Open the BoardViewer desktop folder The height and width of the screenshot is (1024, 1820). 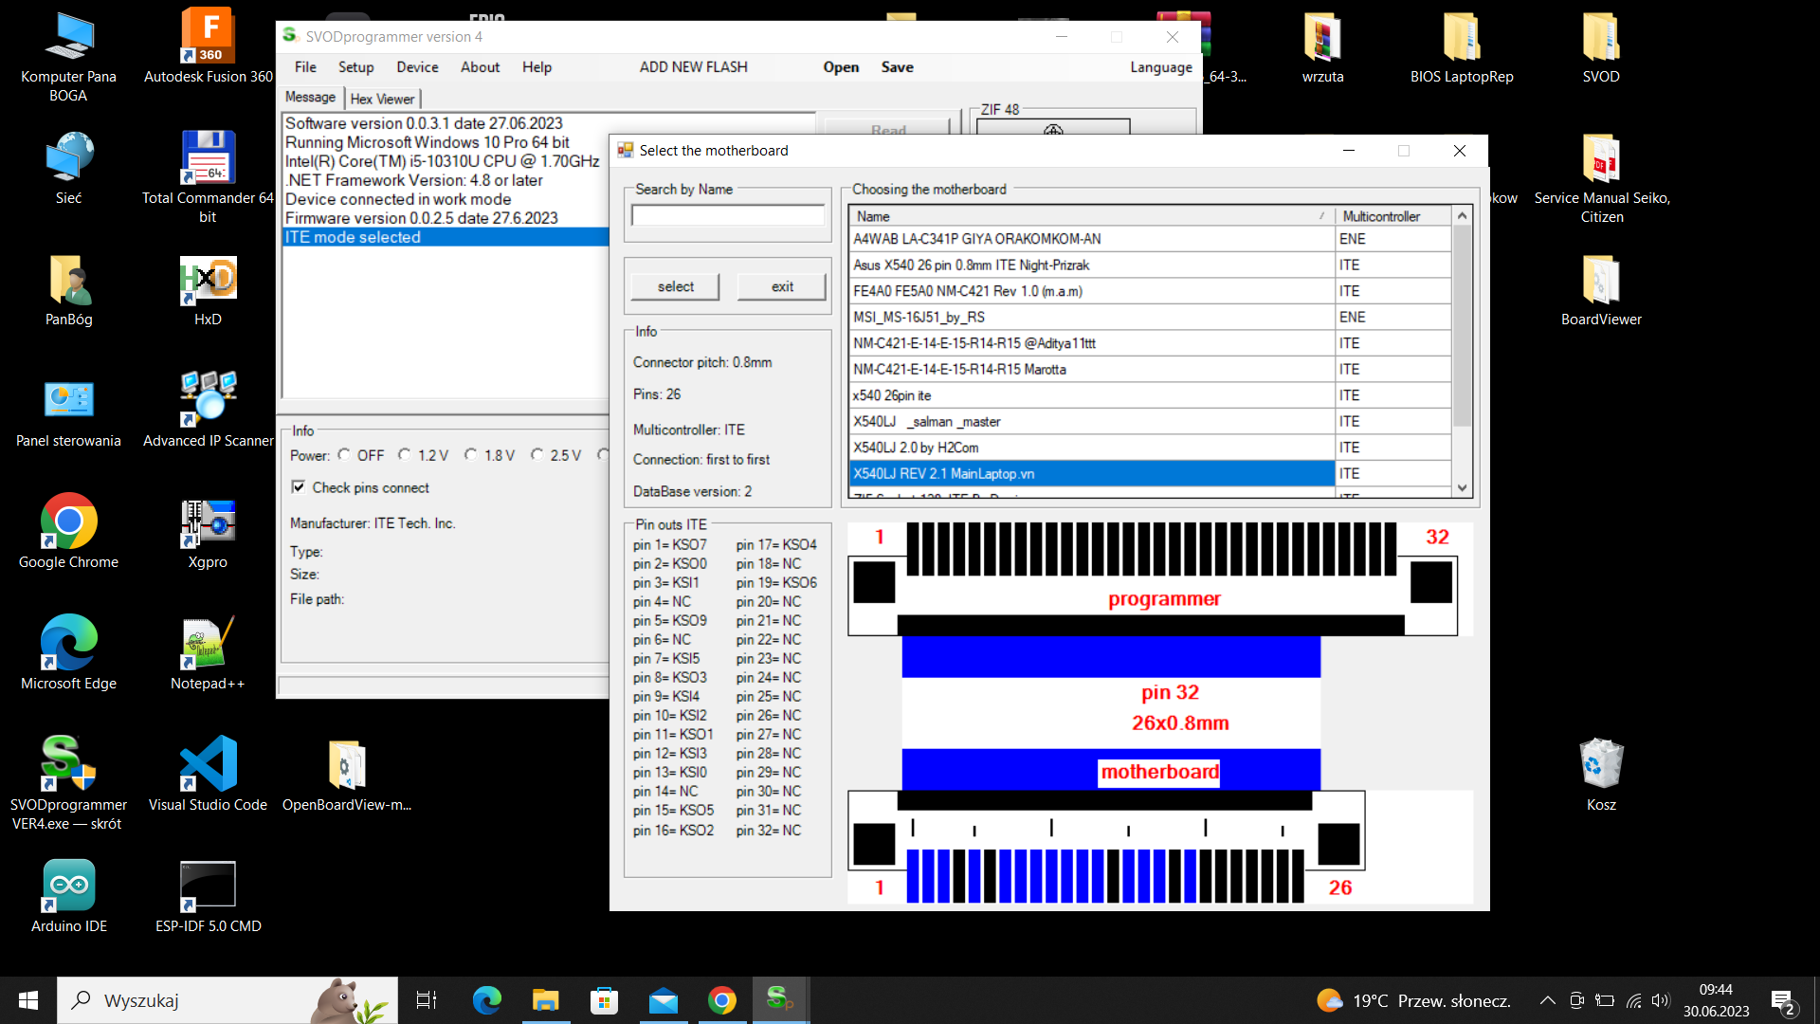pos(1601,282)
